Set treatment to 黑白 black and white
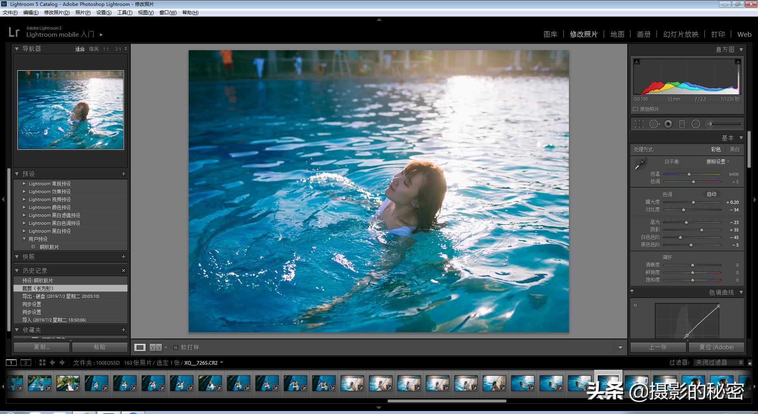 [x=735, y=149]
